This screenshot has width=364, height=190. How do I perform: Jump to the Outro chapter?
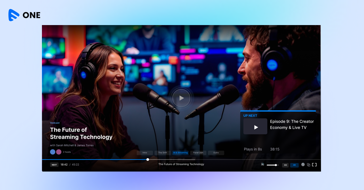pos(216,153)
